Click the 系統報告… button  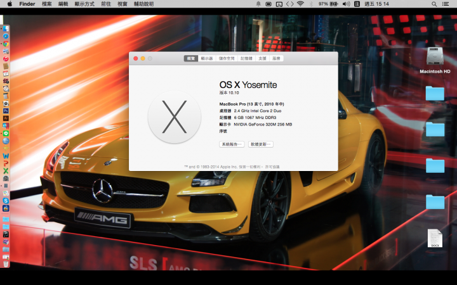click(232, 144)
